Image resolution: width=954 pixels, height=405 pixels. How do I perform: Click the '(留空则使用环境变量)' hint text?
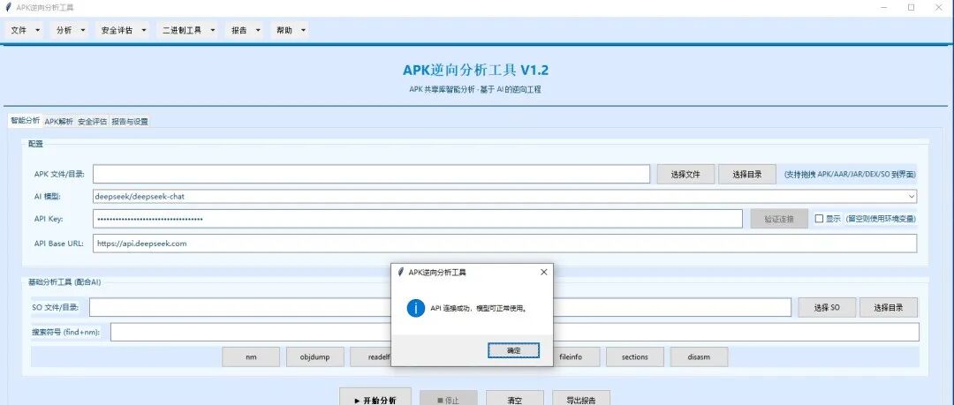point(881,219)
